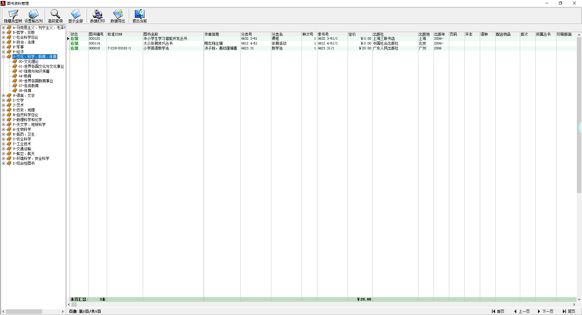Select G2-信息与知识传播 category
Image resolution: width=582 pixels, height=315 pixels.
tap(34, 71)
